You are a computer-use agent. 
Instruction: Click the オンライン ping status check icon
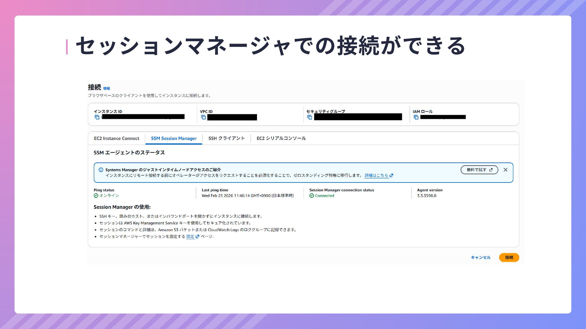[x=96, y=196]
